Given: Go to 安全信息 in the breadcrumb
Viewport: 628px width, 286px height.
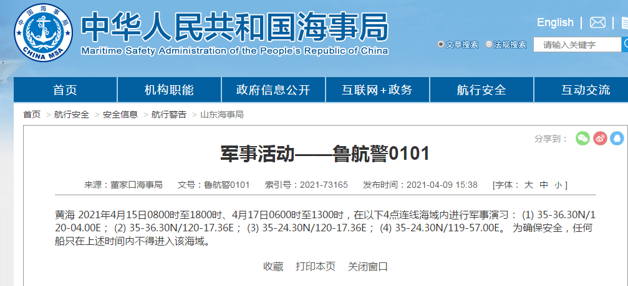Looking at the screenshot, I should (120, 114).
